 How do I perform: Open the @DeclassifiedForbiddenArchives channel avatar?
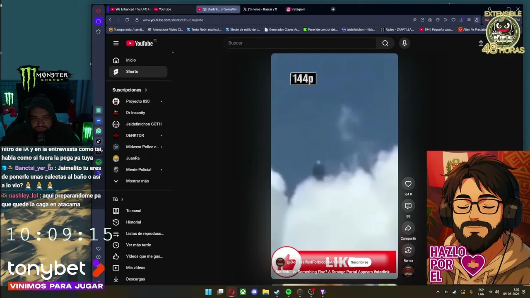click(x=280, y=262)
